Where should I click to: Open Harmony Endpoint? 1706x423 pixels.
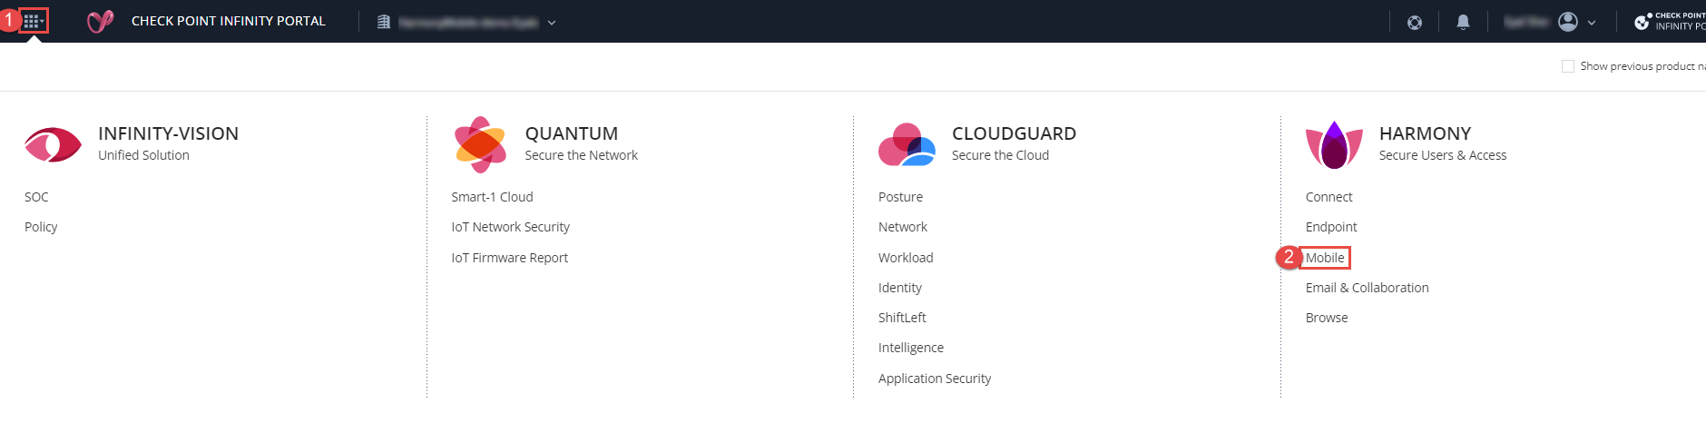coord(1331,227)
